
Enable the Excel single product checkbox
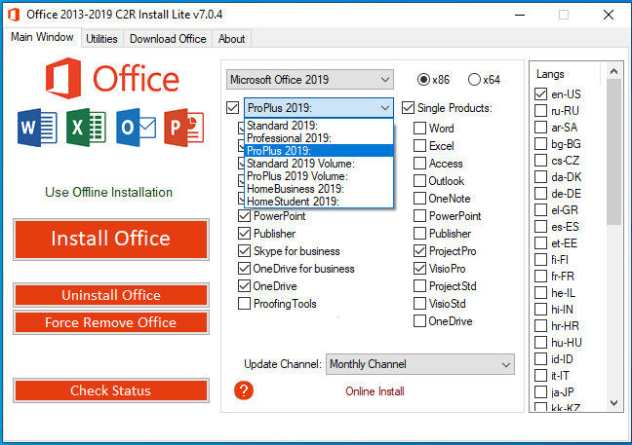419,146
